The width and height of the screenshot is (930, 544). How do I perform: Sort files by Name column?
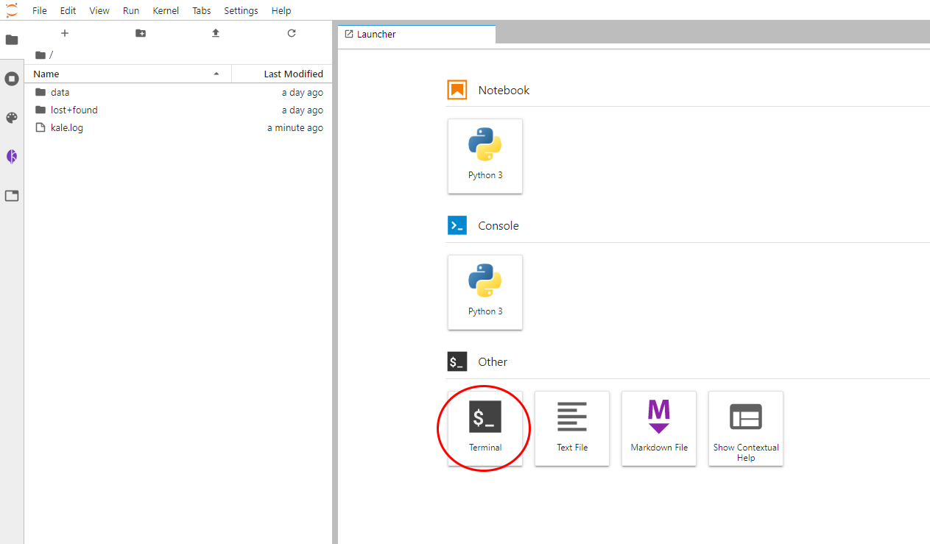pos(125,74)
